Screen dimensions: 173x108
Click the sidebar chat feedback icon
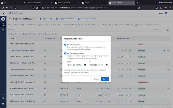click(3, 104)
